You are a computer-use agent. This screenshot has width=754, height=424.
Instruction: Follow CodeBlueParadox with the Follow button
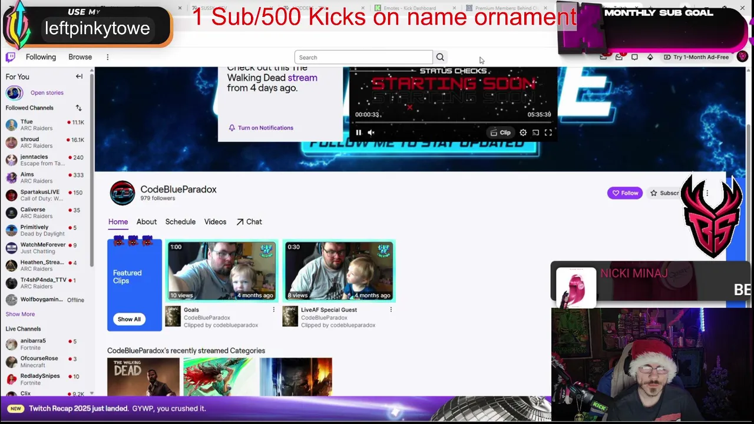tap(625, 193)
